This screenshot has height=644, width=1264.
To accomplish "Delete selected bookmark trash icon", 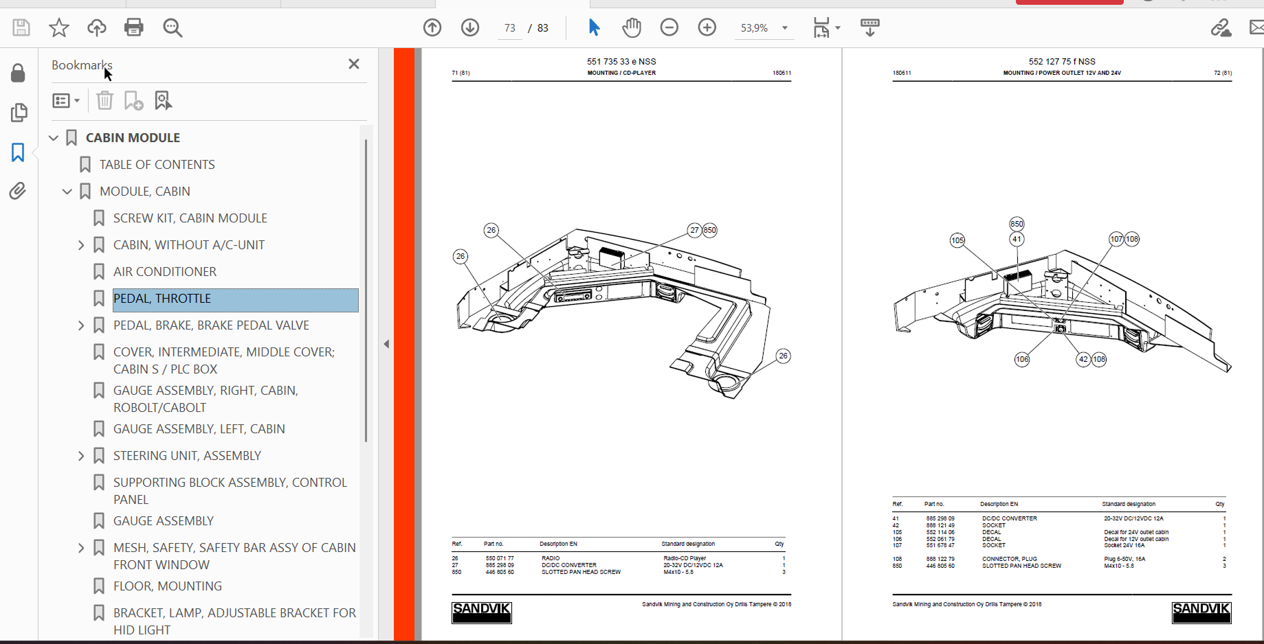I will point(104,101).
